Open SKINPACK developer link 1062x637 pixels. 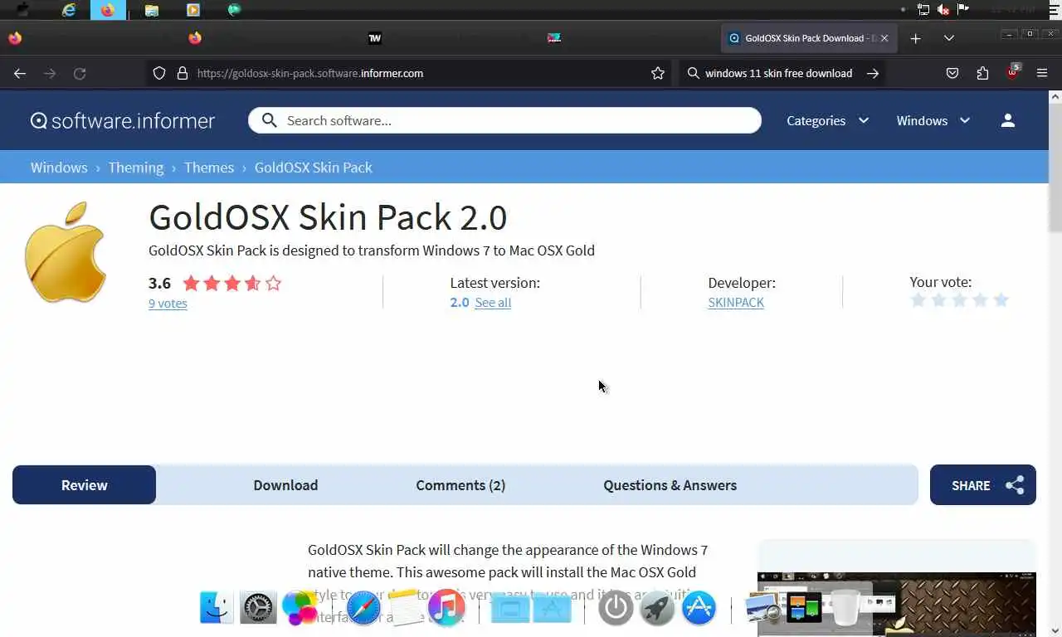coord(736,303)
